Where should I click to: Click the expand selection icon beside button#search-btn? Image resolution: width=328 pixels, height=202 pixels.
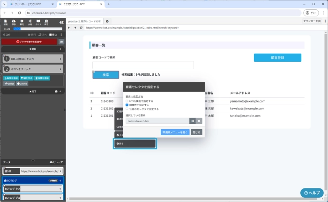192,121
